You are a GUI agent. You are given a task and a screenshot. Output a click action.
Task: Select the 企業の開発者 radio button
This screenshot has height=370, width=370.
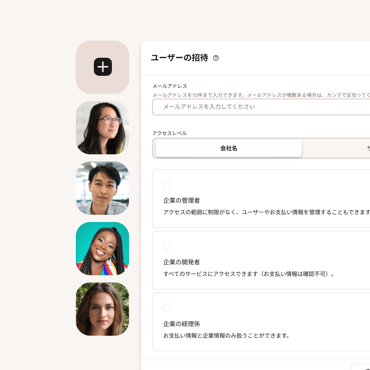[167, 246]
